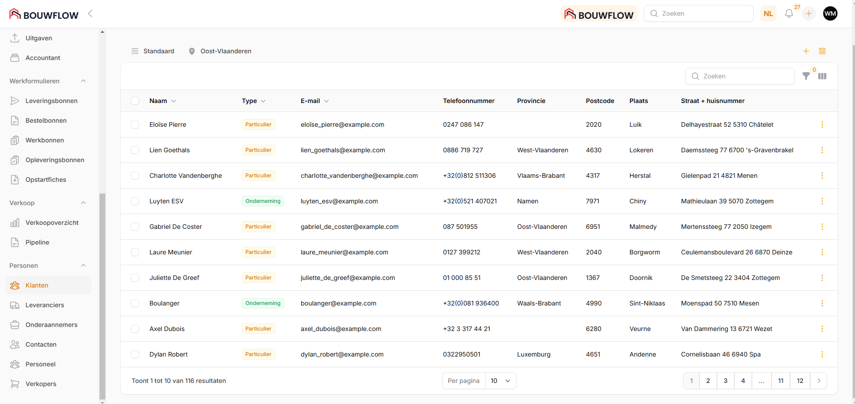Collapse the Werkformulieren section
The height and width of the screenshot is (404, 855).
(x=83, y=81)
